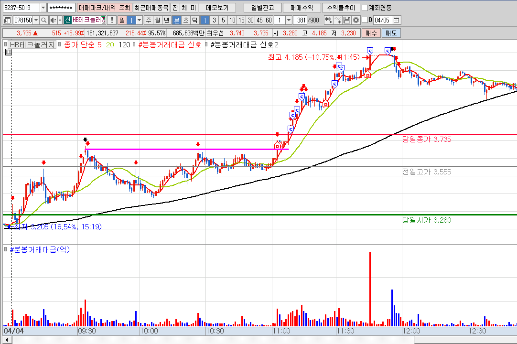This screenshot has height=344, width=517.
Task: Open the stock code 078150 dropdown arrow
Action: (x=36, y=20)
